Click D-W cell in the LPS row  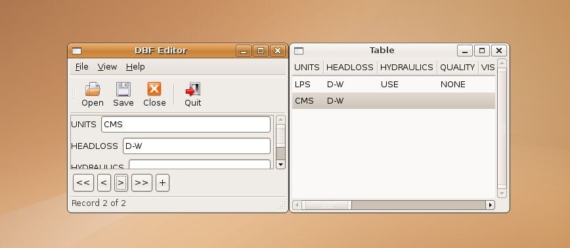coord(335,85)
